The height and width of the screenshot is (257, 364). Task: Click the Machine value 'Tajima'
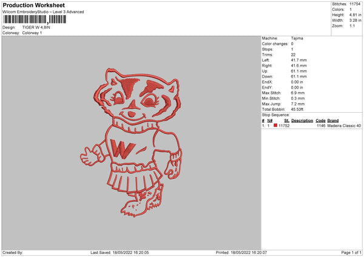[x=297, y=38]
